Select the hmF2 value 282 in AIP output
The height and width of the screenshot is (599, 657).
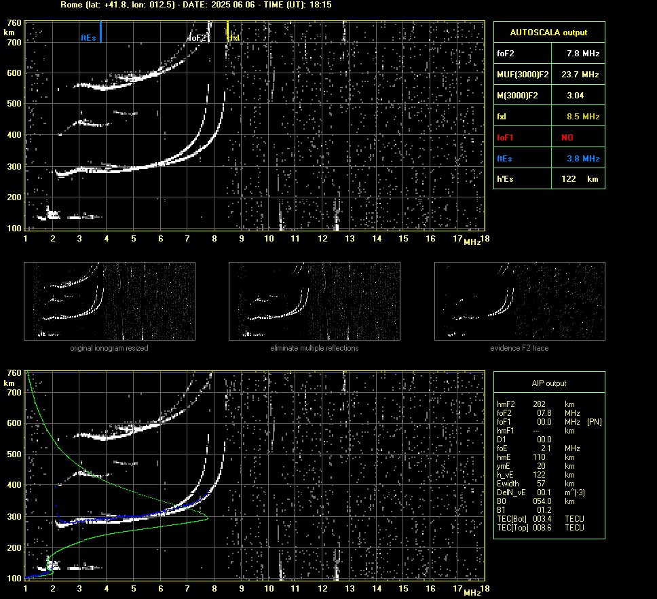(540, 404)
